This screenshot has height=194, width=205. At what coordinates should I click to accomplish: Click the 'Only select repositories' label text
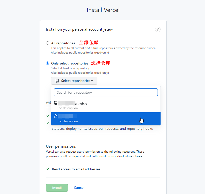69,63
